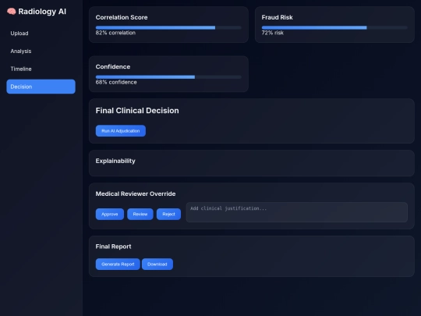Screen dimensions: 421x316
Task: Open the Timeline view
Action: click(41, 69)
